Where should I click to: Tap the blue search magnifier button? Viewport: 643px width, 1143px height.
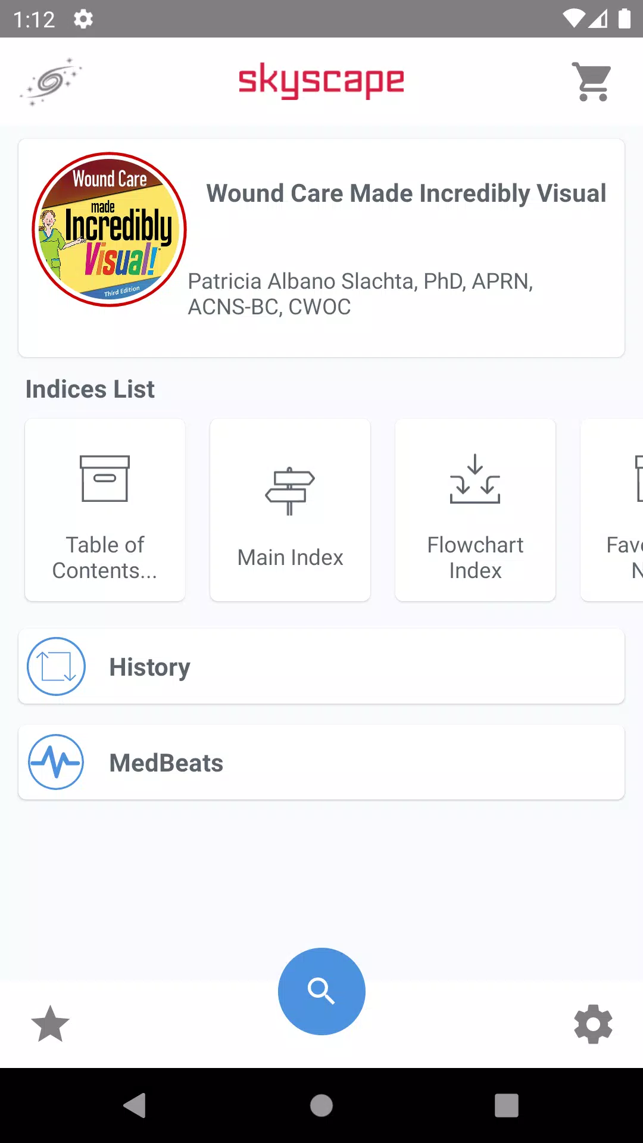point(321,991)
